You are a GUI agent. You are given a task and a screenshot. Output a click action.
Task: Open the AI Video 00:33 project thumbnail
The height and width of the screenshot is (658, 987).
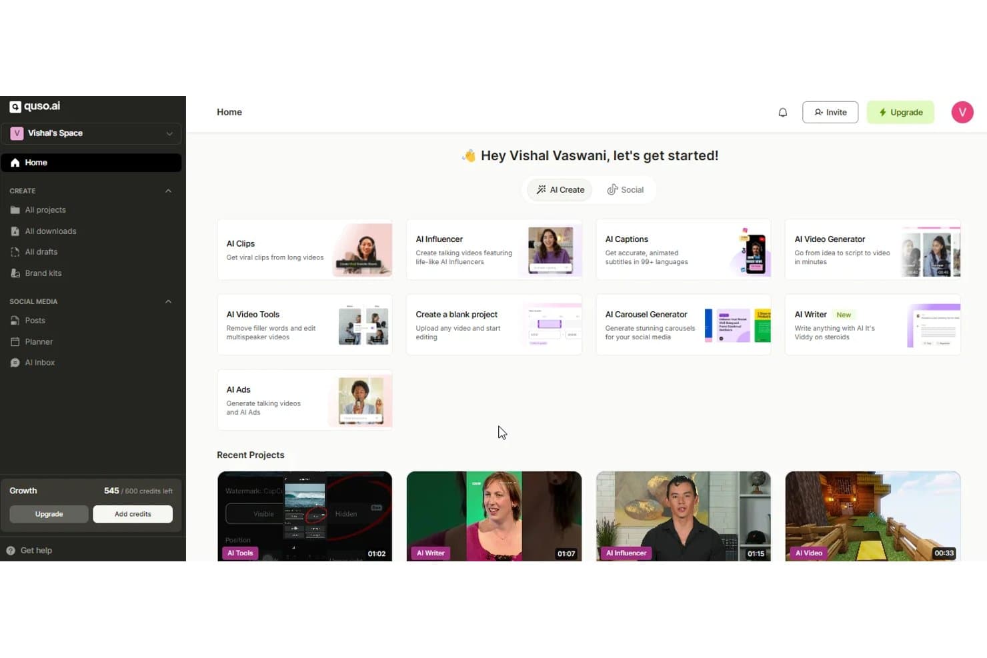point(873,516)
